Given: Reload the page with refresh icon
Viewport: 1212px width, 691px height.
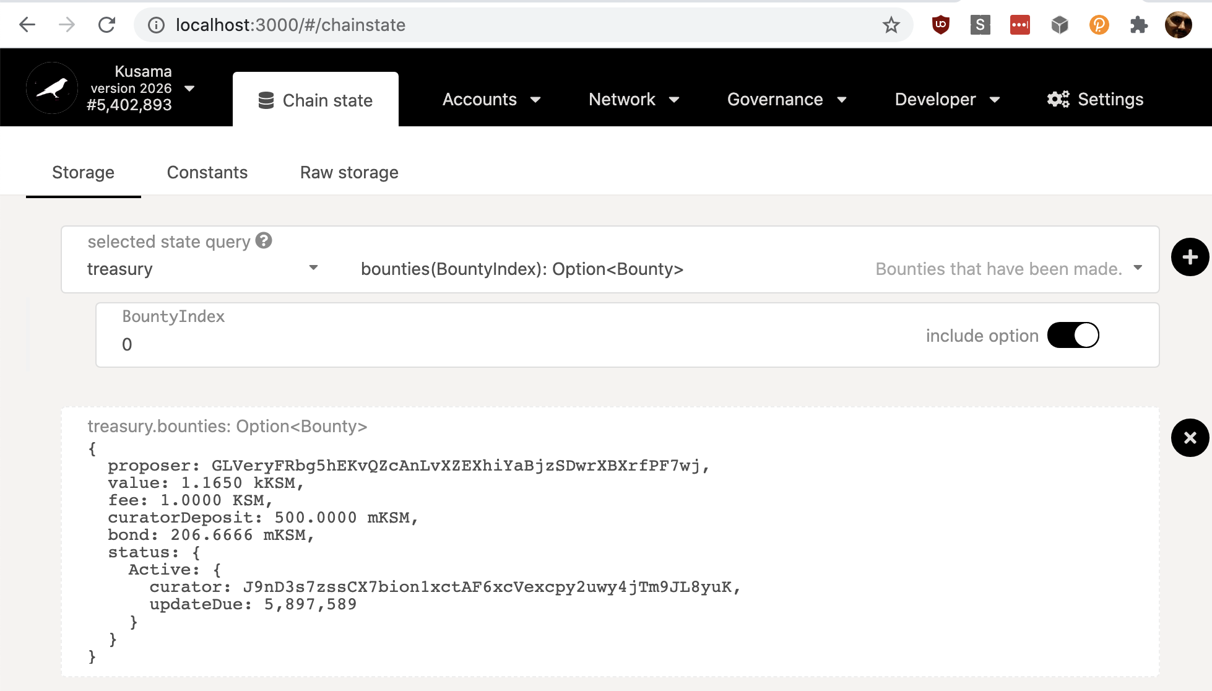Looking at the screenshot, I should 107,25.
